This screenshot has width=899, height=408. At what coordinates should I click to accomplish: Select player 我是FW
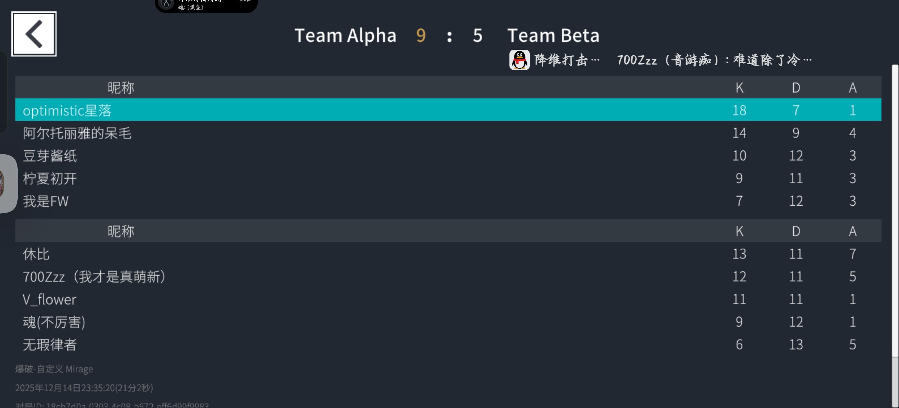45,201
